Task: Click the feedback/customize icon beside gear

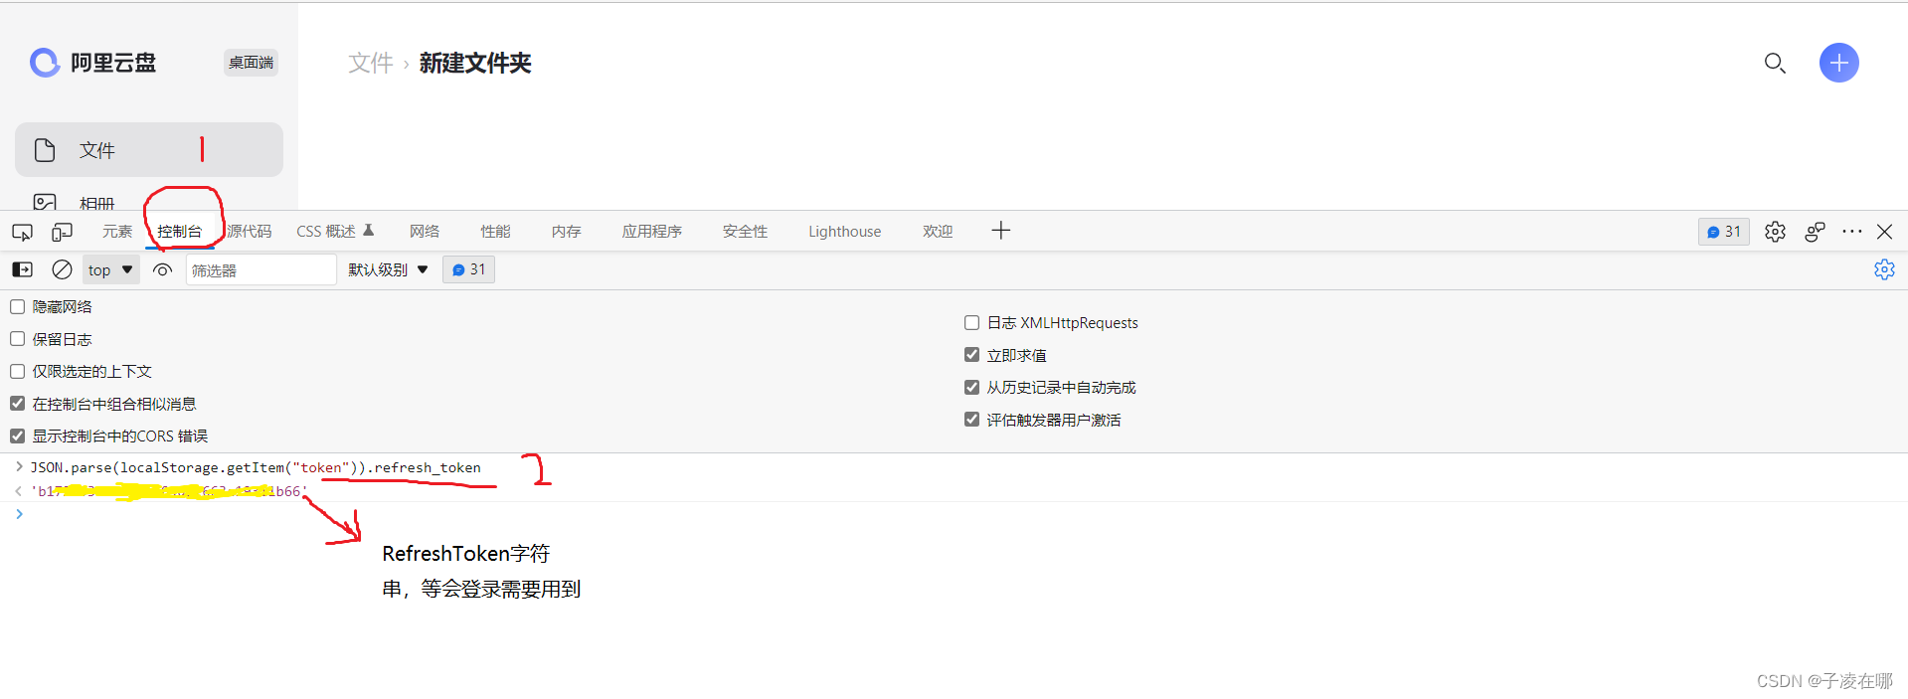Action: point(1815,232)
